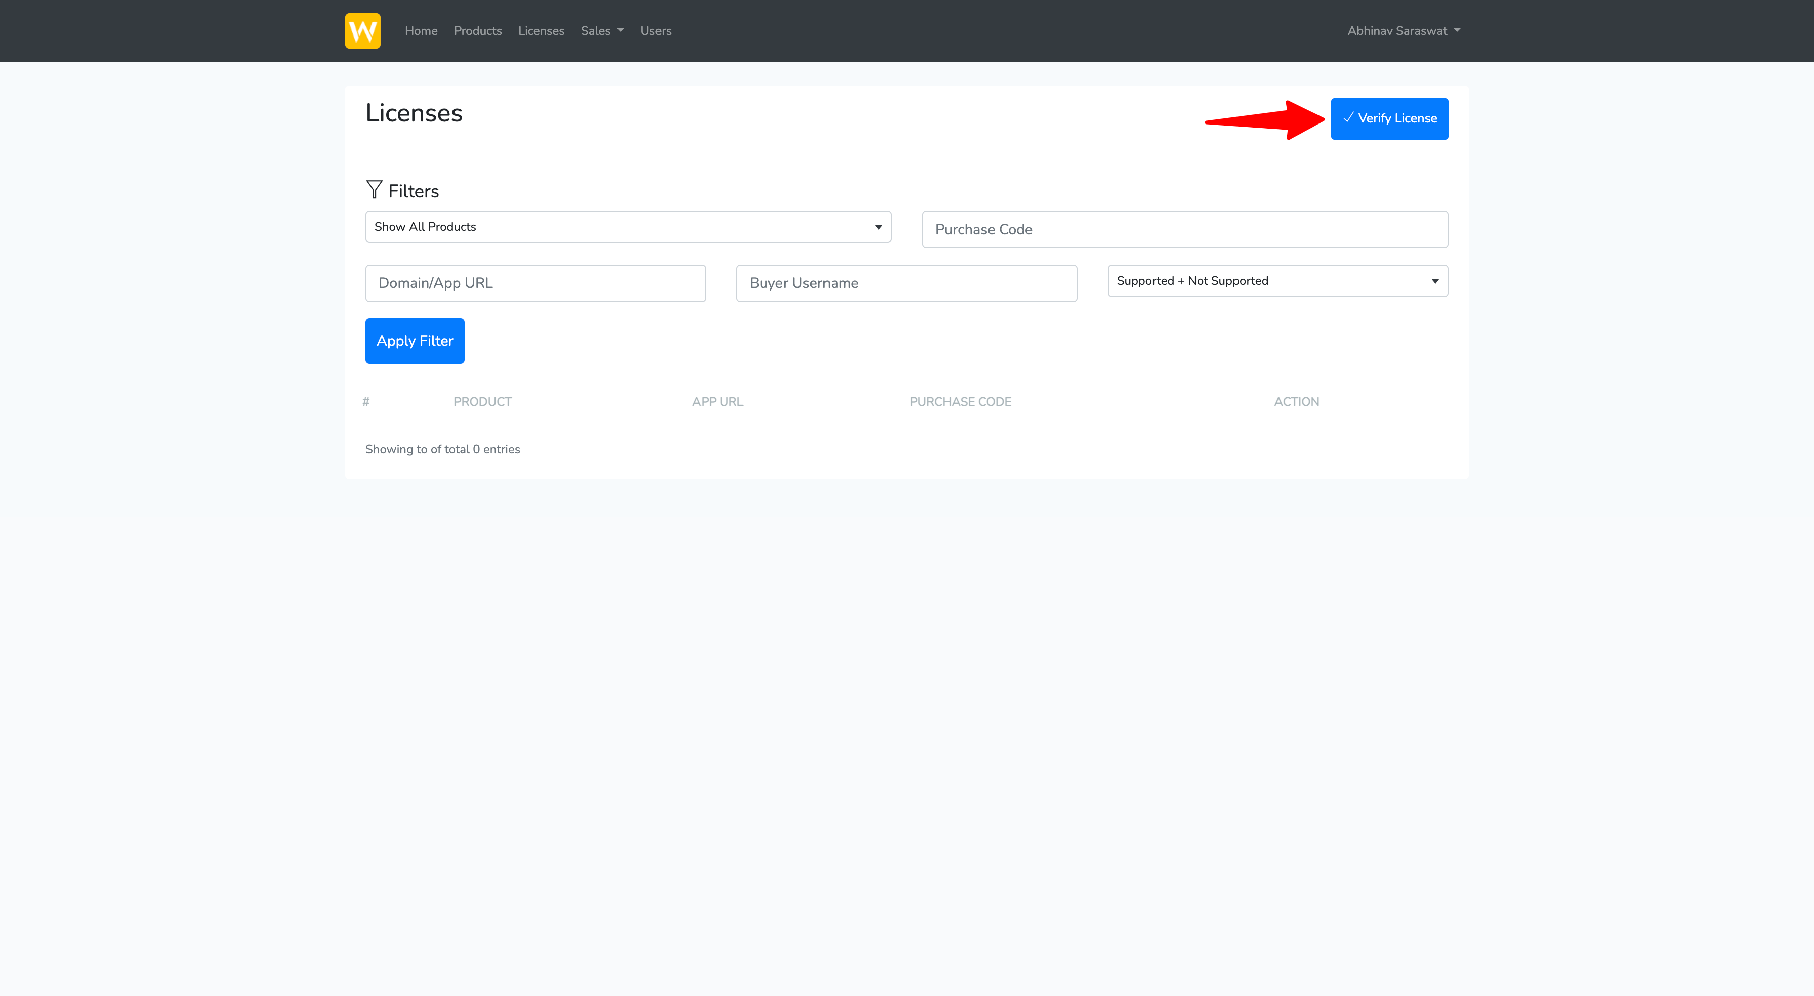
Task: Go to the Products nav item
Action: pyautogui.click(x=477, y=31)
